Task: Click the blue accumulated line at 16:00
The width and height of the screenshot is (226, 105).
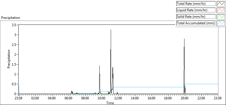Action: click(x=151, y=87)
